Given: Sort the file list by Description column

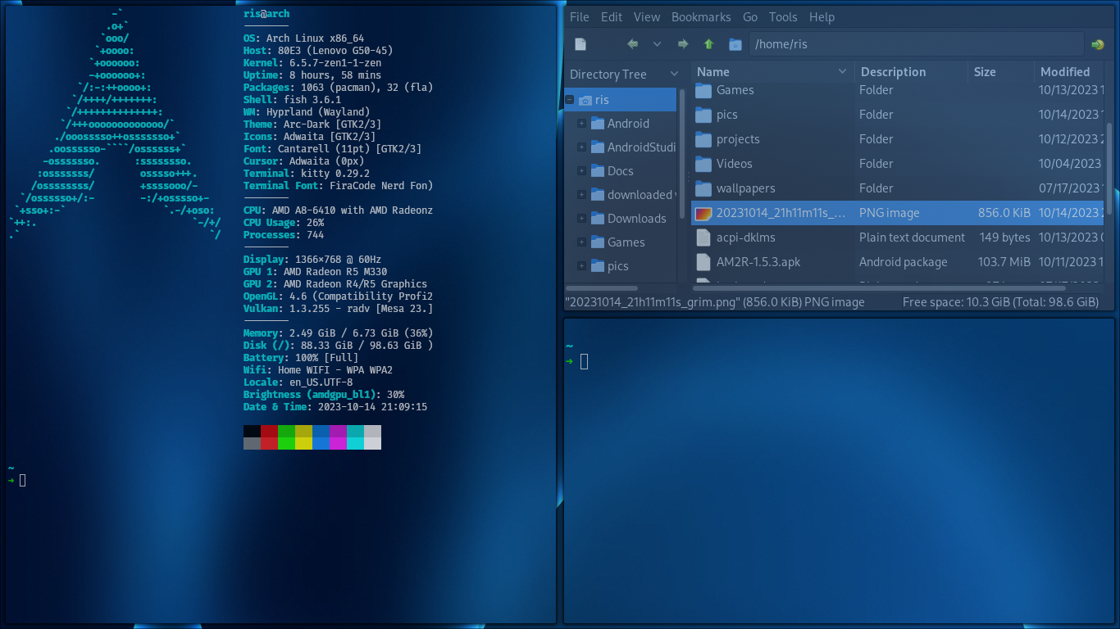Looking at the screenshot, I should tap(911, 72).
